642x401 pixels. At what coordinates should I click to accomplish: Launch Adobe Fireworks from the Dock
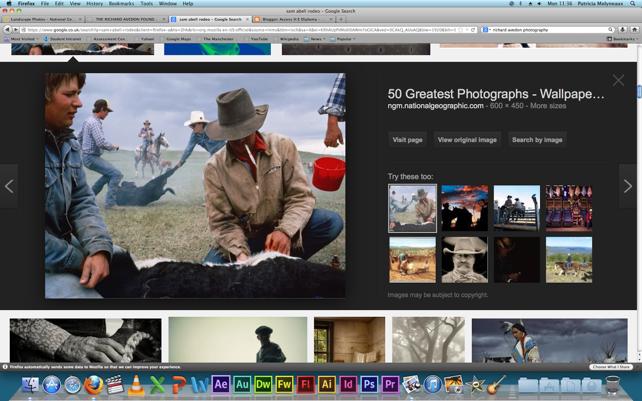[x=284, y=385]
